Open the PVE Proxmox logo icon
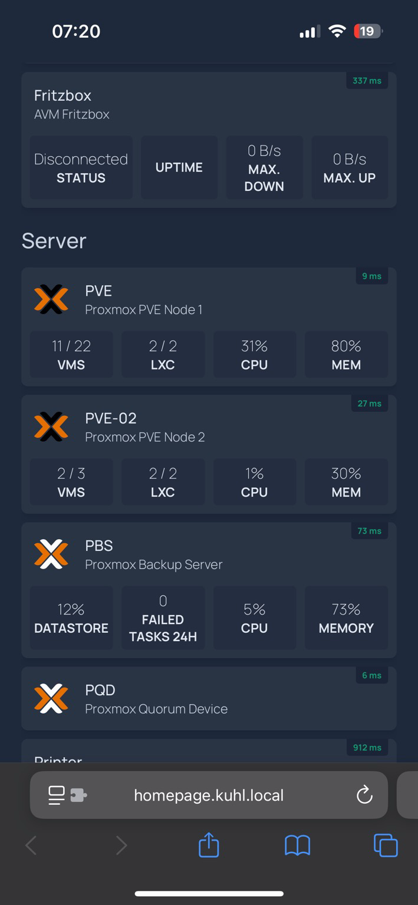Viewport: 418px width, 905px height. 51,299
